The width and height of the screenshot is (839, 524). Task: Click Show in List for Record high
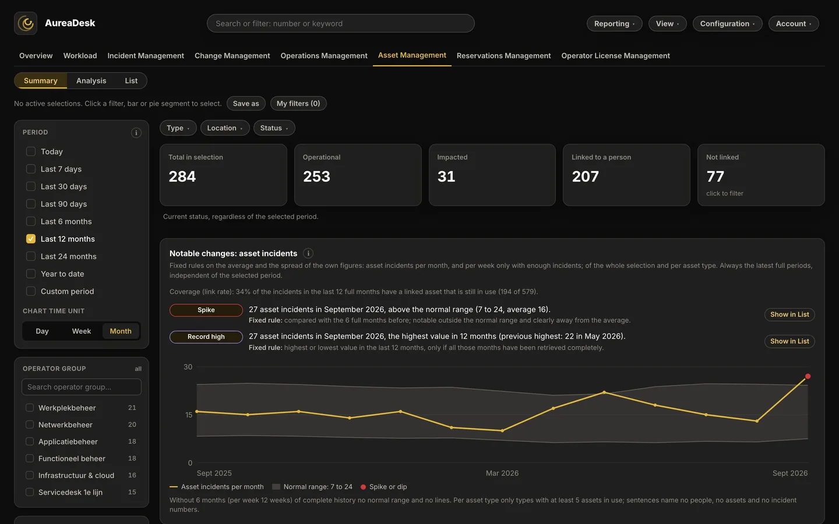pyautogui.click(x=789, y=341)
